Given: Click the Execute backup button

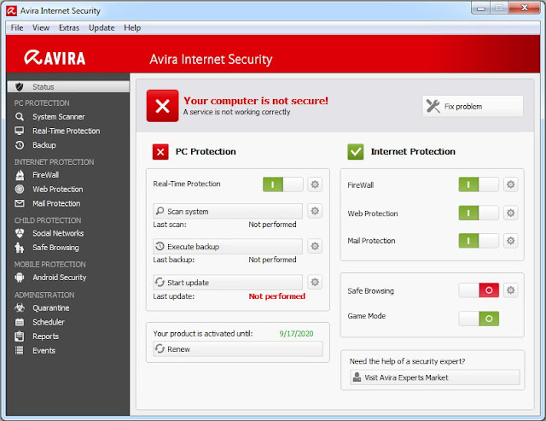Looking at the screenshot, I should 228,247.
